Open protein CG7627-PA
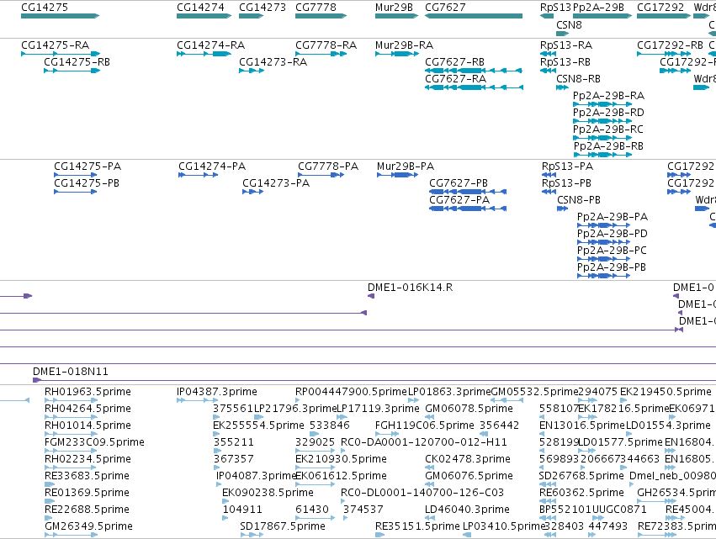This screenshot has width=716, height=539. [x=459, y=200]
